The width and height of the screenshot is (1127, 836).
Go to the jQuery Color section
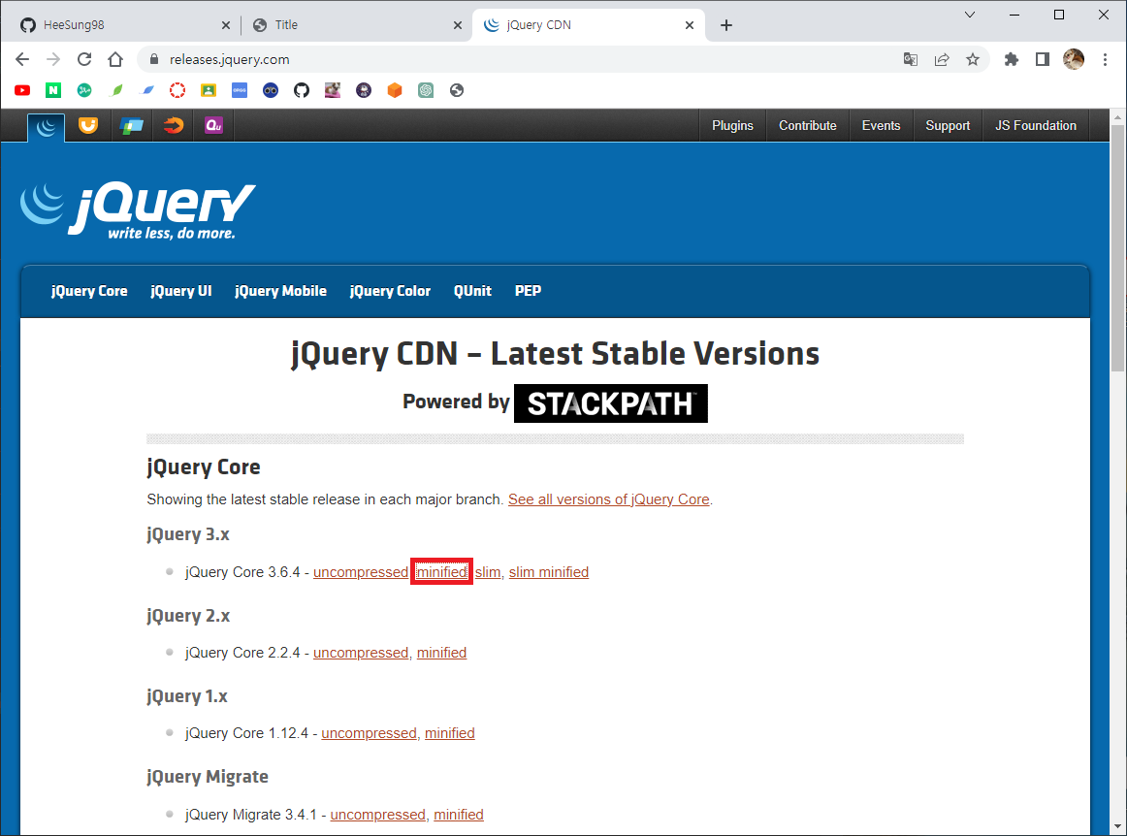(x=390, y=291)
